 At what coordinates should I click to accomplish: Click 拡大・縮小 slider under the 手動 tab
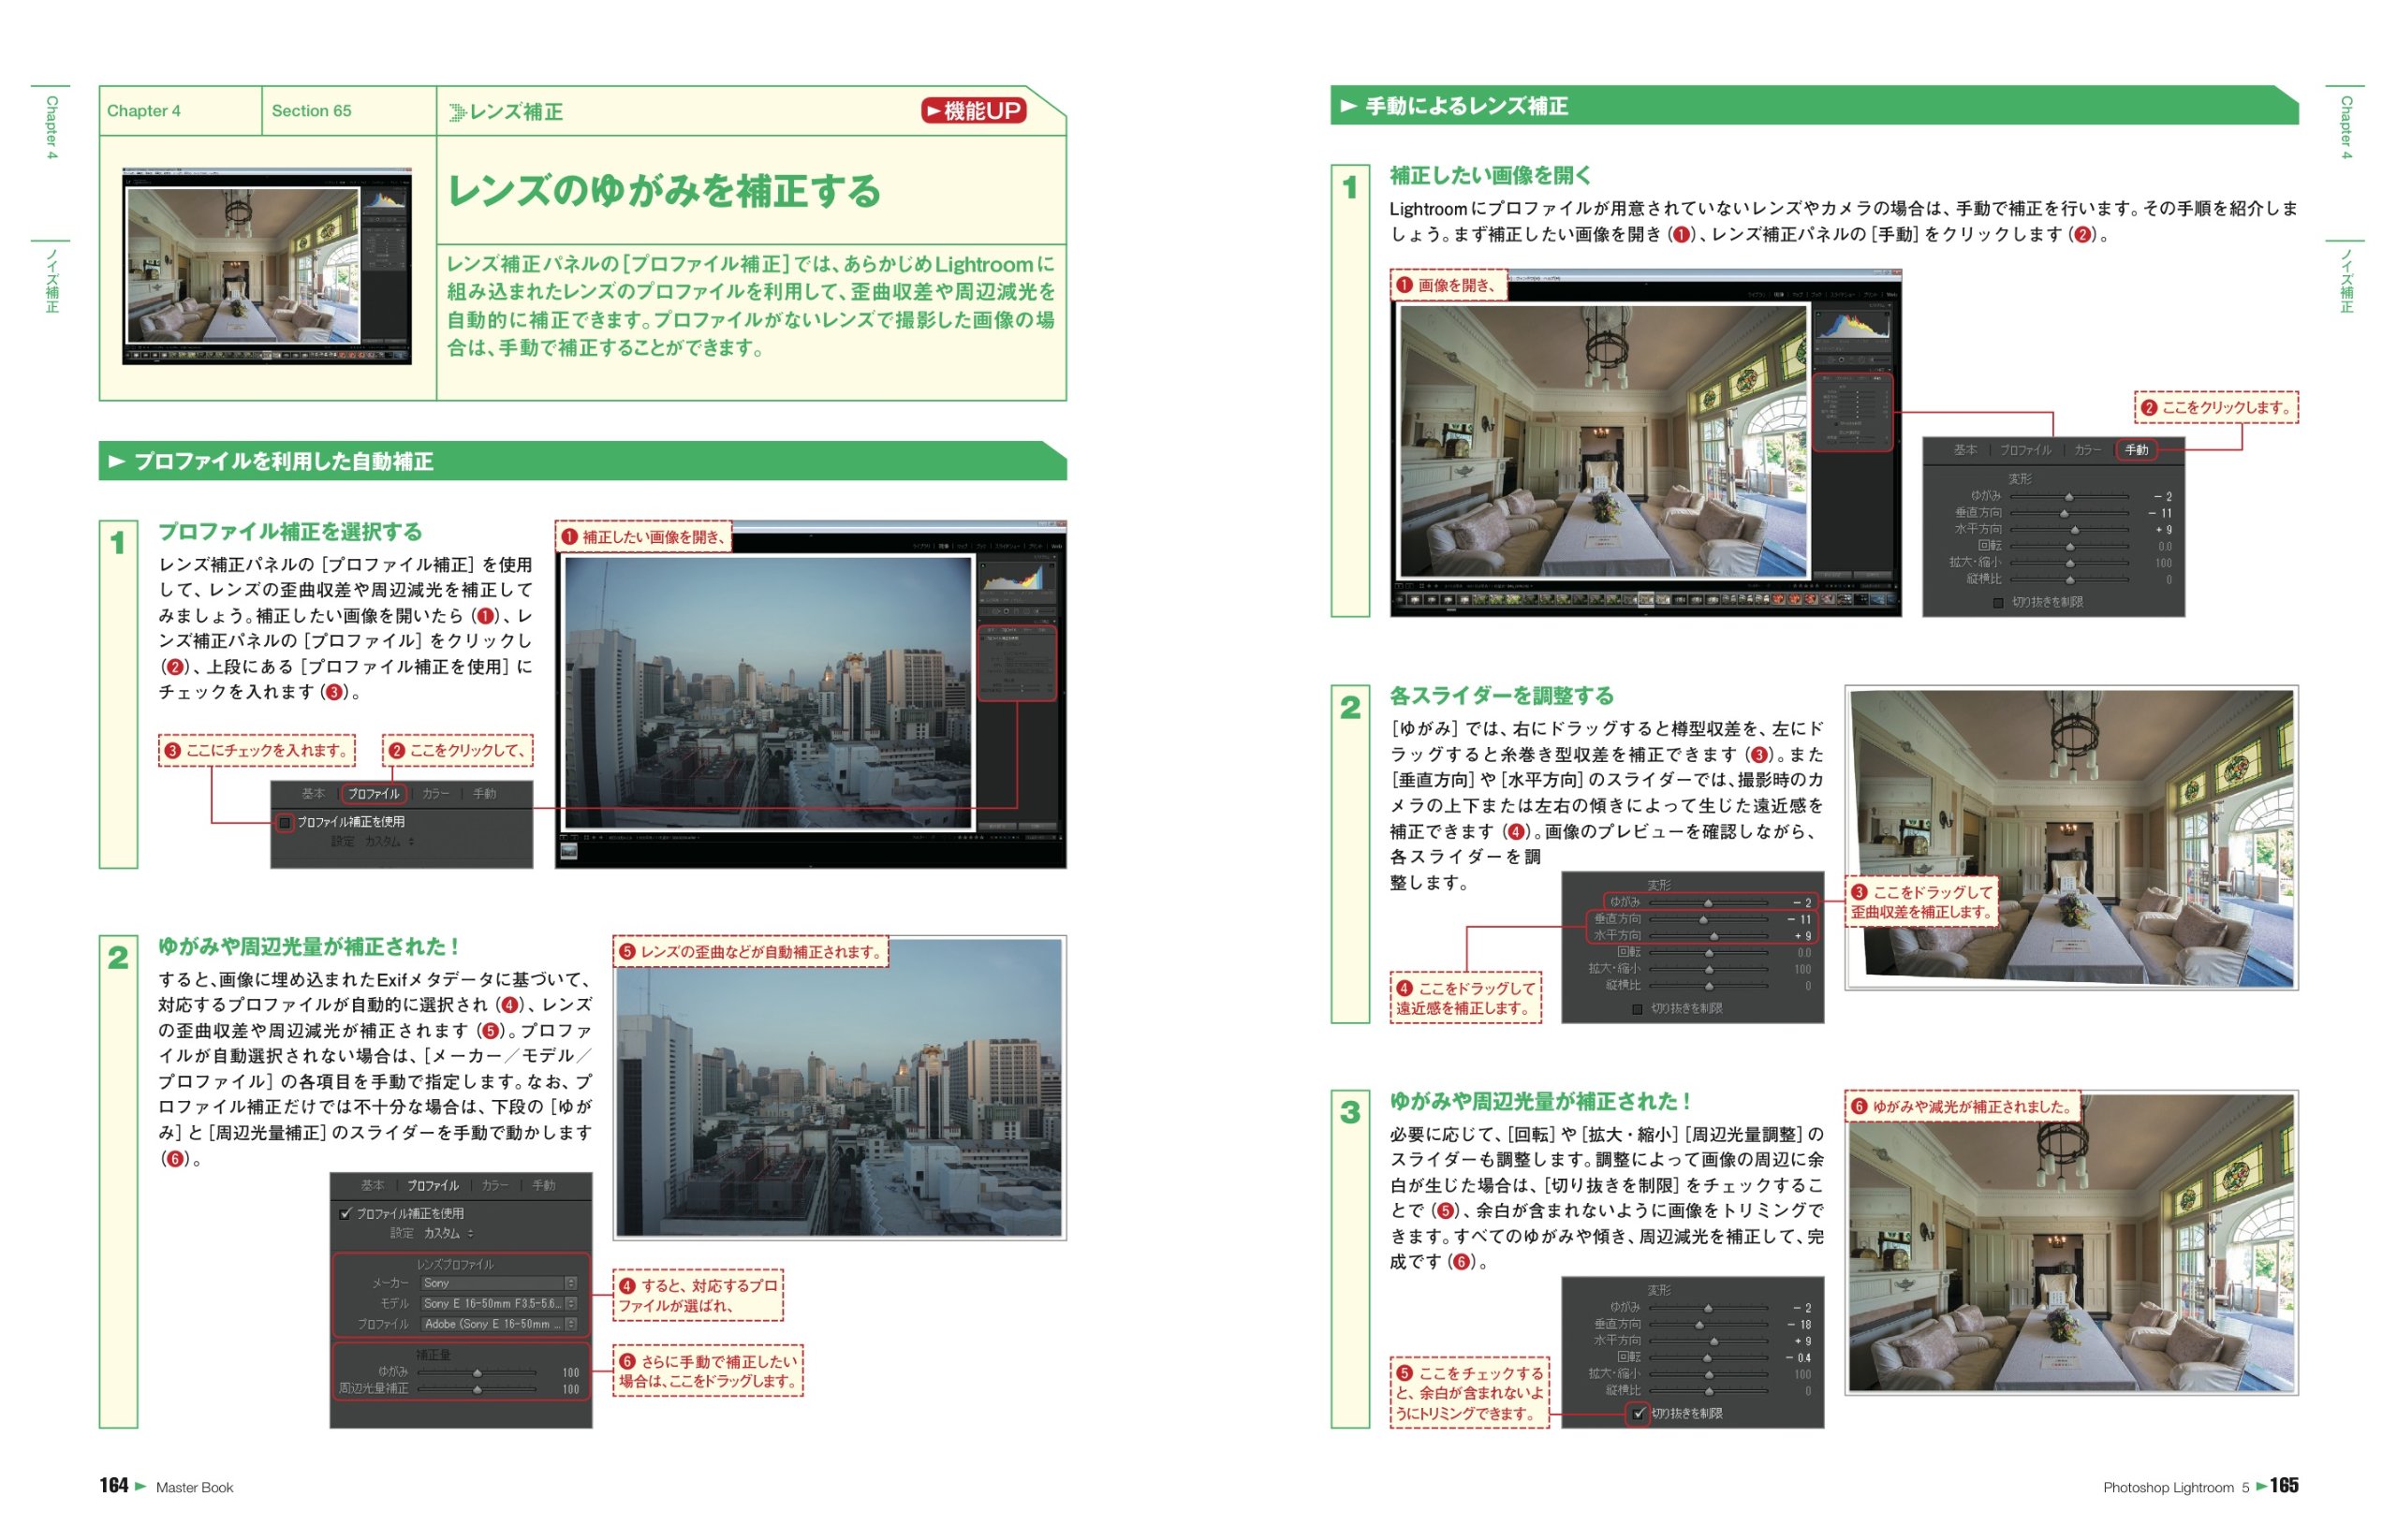click(2069, 563)
